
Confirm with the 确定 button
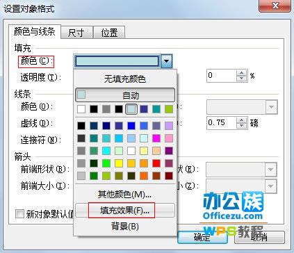[x=202, y=237]
